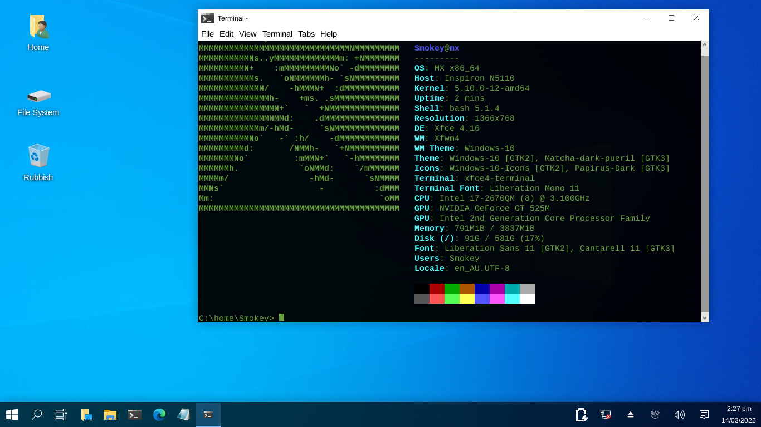Viewport: 761px width, 427px height.
Task: Launch terminal from the taskbar launcher
Action: (x=135, y=415)
